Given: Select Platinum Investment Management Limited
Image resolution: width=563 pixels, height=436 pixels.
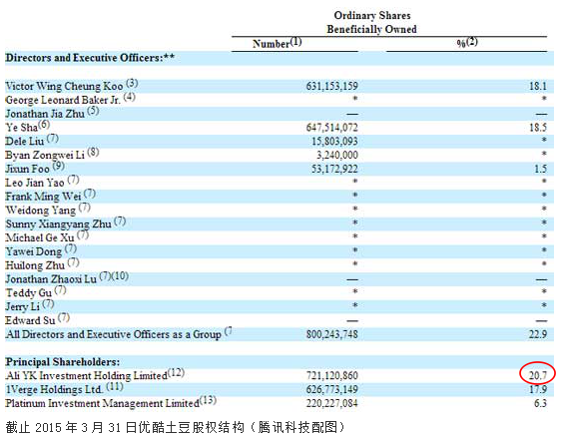Looking at the screenshot, I should click(x=102, y=403).
